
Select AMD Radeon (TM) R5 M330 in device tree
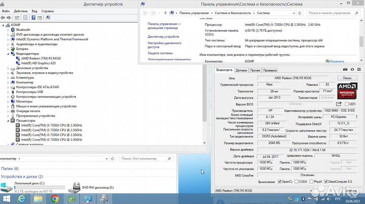pyautogui.click(x=41, y=59)
